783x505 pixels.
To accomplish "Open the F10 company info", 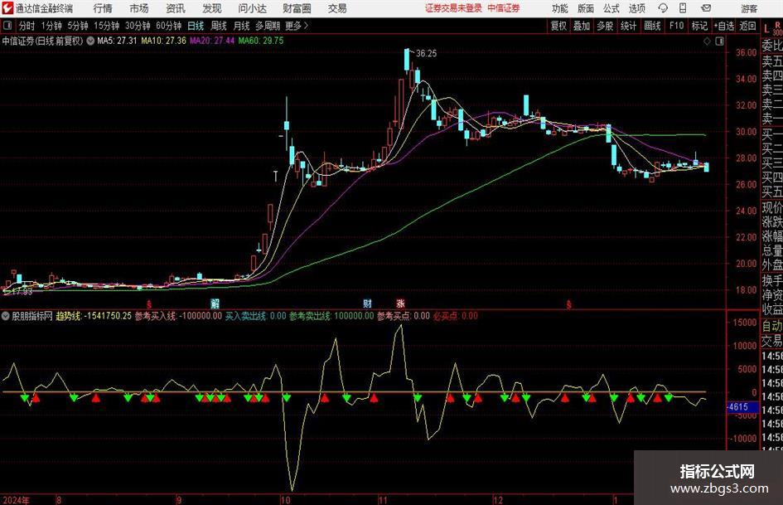I will click(x=676, y=26).
